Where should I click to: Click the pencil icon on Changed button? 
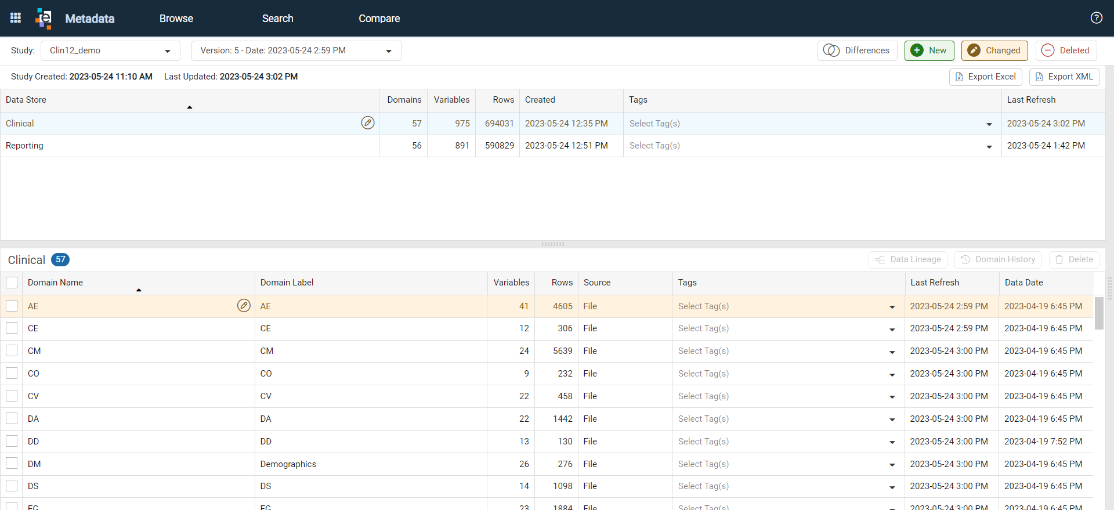pos(974,50)
